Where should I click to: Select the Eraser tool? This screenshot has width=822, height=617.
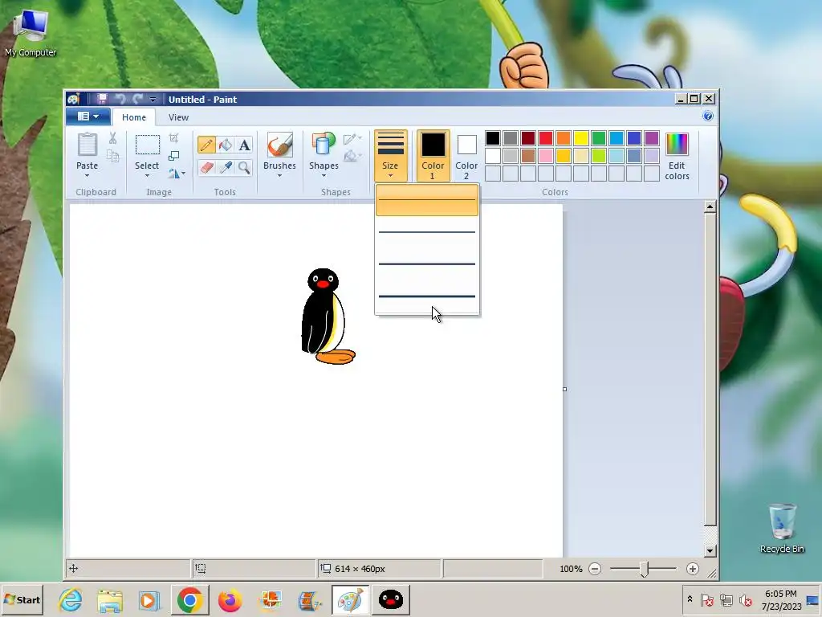[206, 167]
